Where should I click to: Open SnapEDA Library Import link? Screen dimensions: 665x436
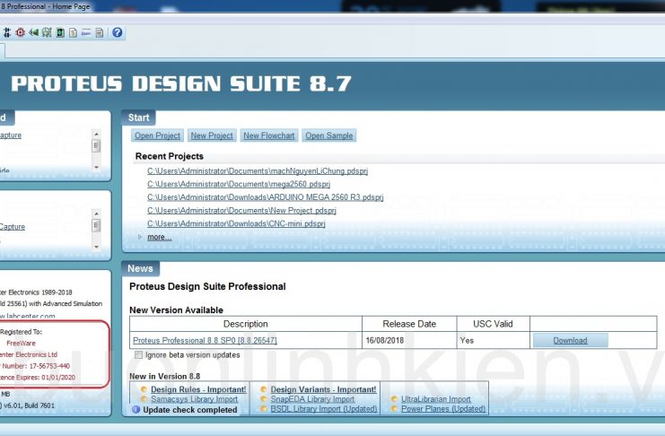312,399
